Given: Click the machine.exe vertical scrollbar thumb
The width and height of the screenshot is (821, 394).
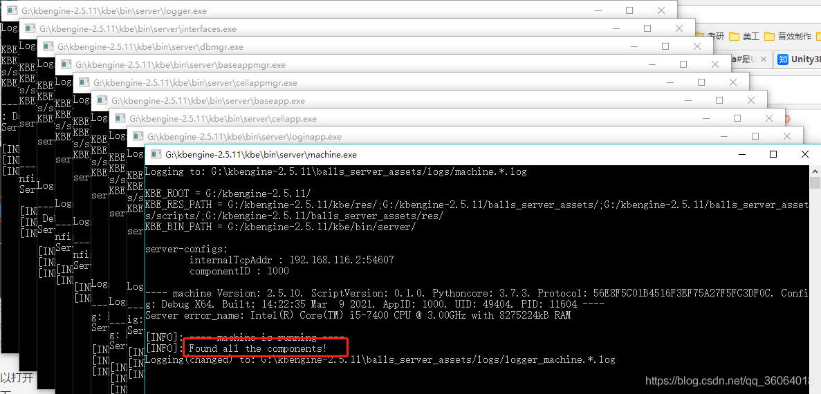Looking at the screenshot, I should (815, 182).
